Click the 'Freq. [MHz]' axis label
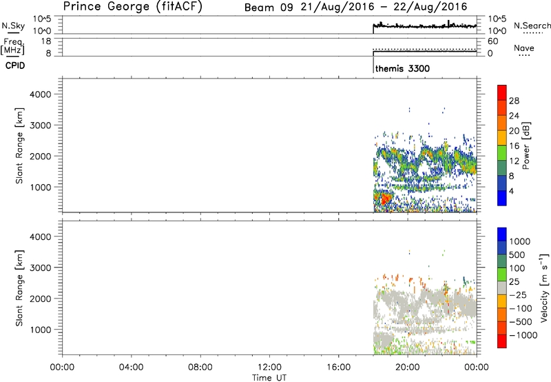Viewport: 551px width, 382px height. click(x=12, y=46)
